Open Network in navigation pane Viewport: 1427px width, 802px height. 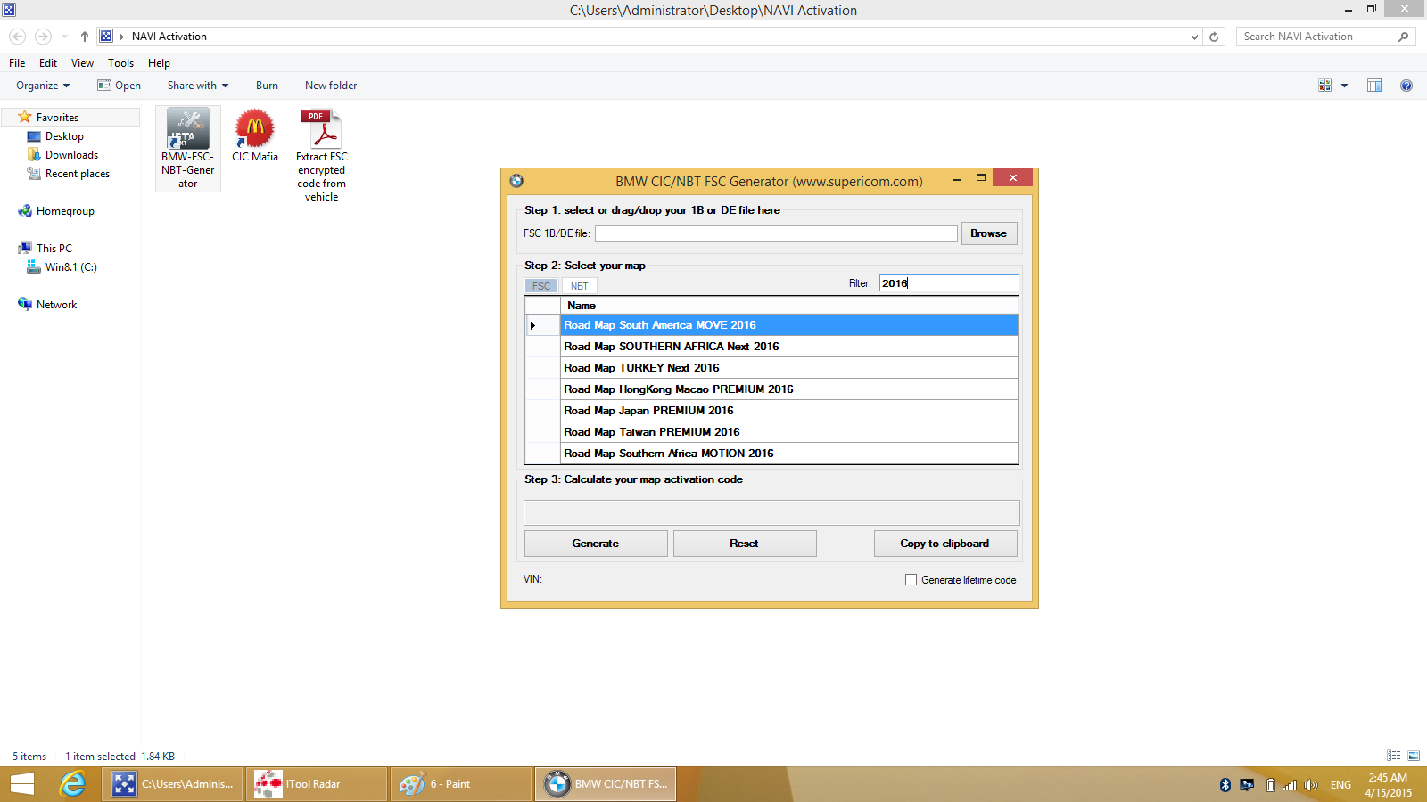click(x=56, y=305)
